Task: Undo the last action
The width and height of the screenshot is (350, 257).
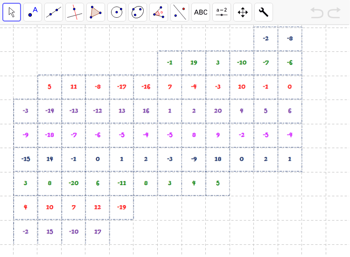Action: click(317, 13)
